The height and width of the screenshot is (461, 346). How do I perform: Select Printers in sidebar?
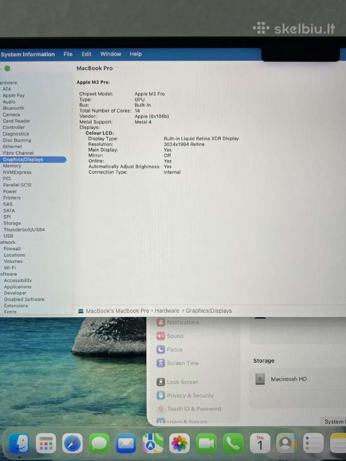[12, 198]
